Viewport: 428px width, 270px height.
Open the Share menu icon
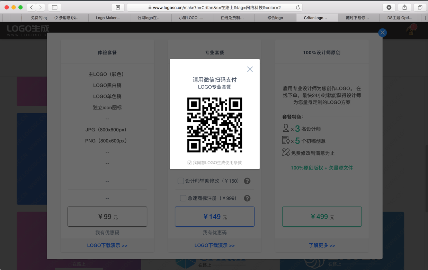click(x=404, y=7)
